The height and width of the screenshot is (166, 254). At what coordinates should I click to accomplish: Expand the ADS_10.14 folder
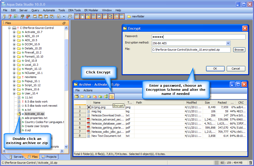point(14,36)
